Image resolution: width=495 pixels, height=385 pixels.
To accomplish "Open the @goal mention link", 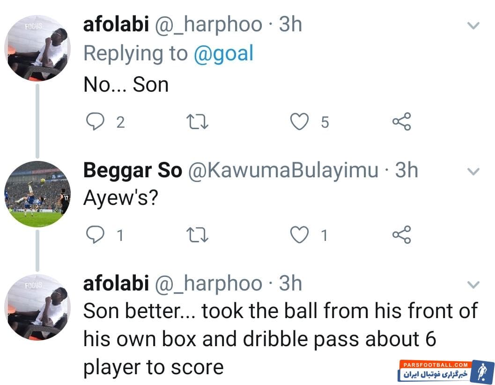I will [223, 53].
